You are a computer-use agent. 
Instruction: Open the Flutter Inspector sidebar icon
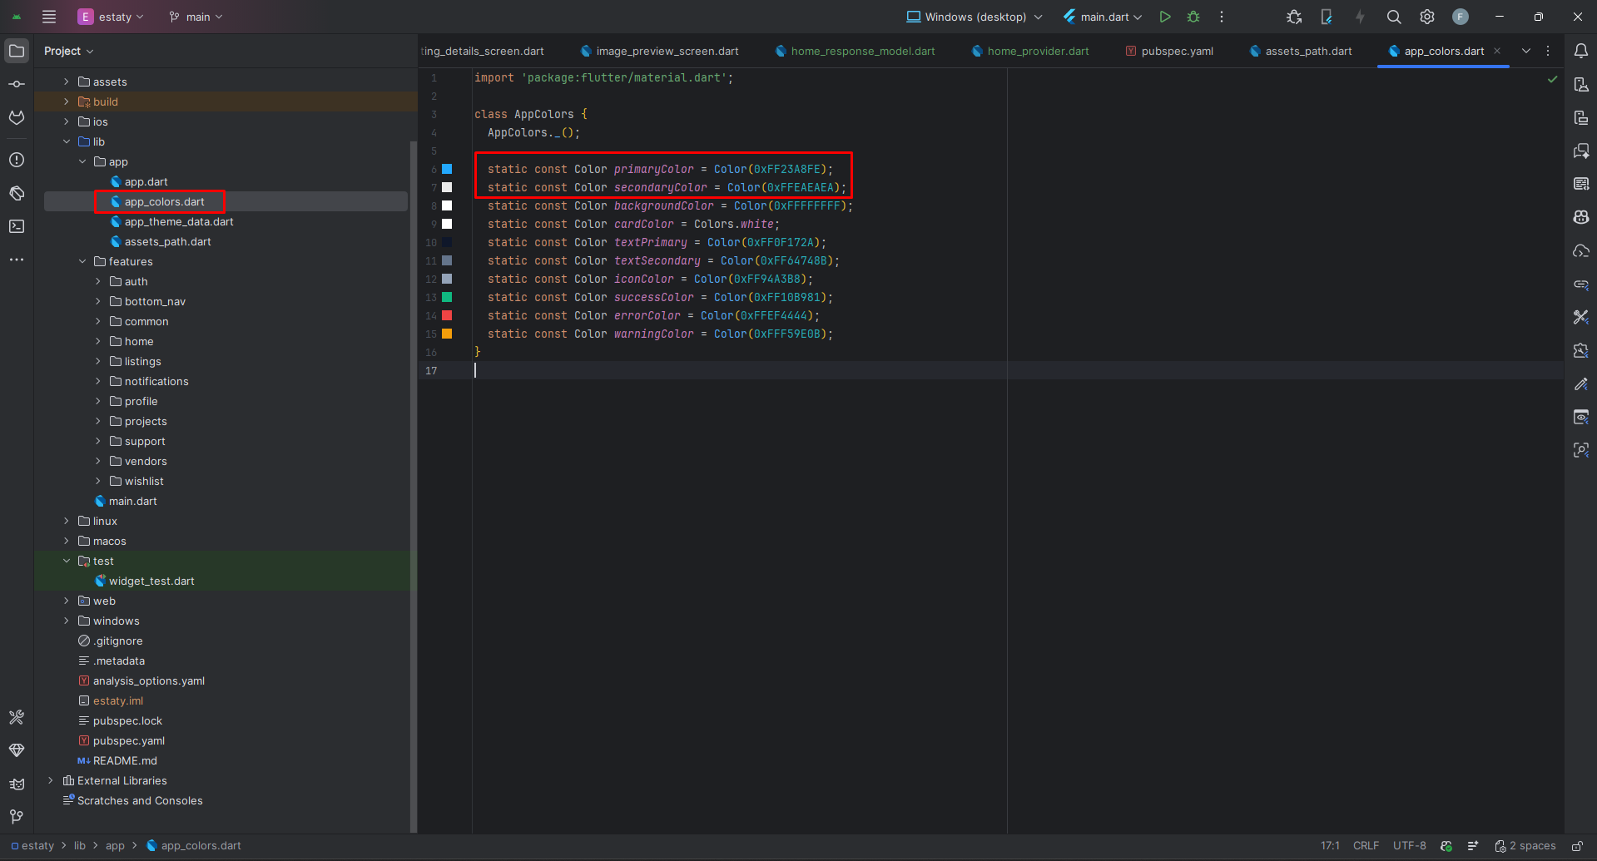coord(1581,450)
